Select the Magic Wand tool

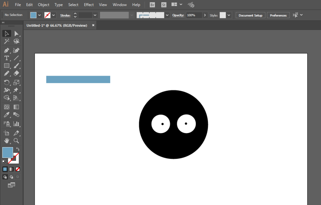pos(6,41)
